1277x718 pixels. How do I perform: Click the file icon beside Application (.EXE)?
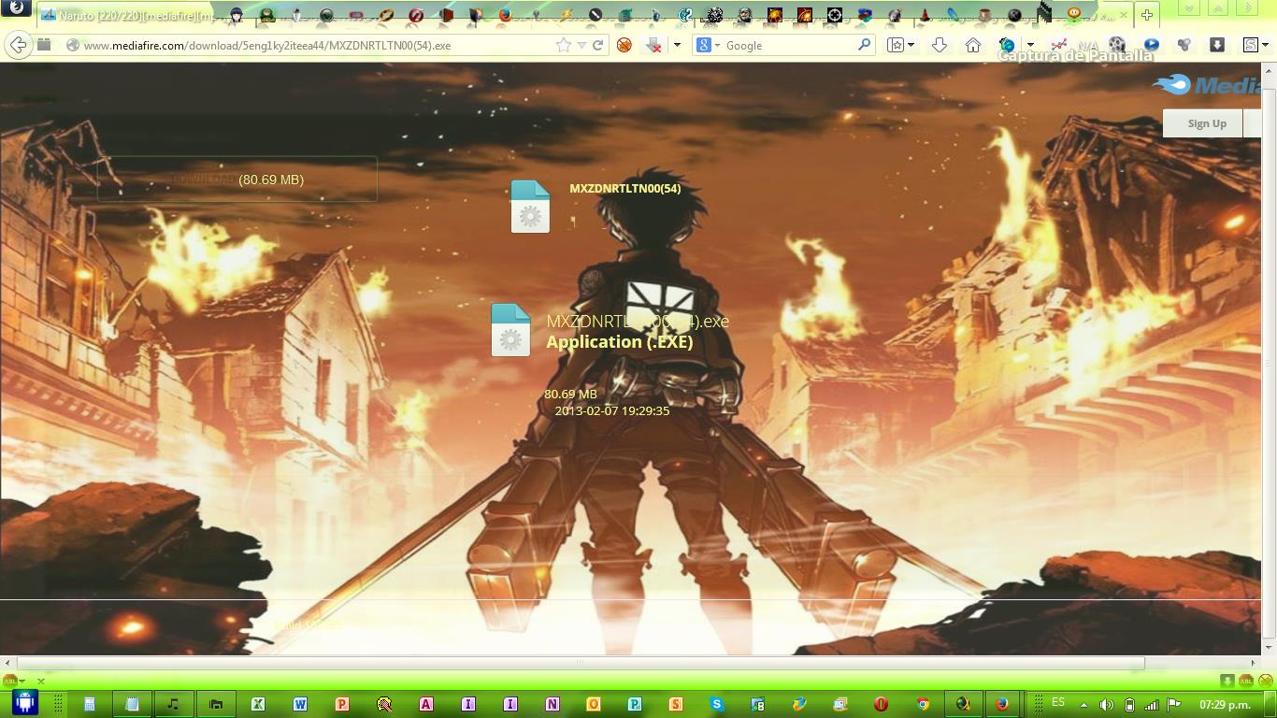point(510,330)
